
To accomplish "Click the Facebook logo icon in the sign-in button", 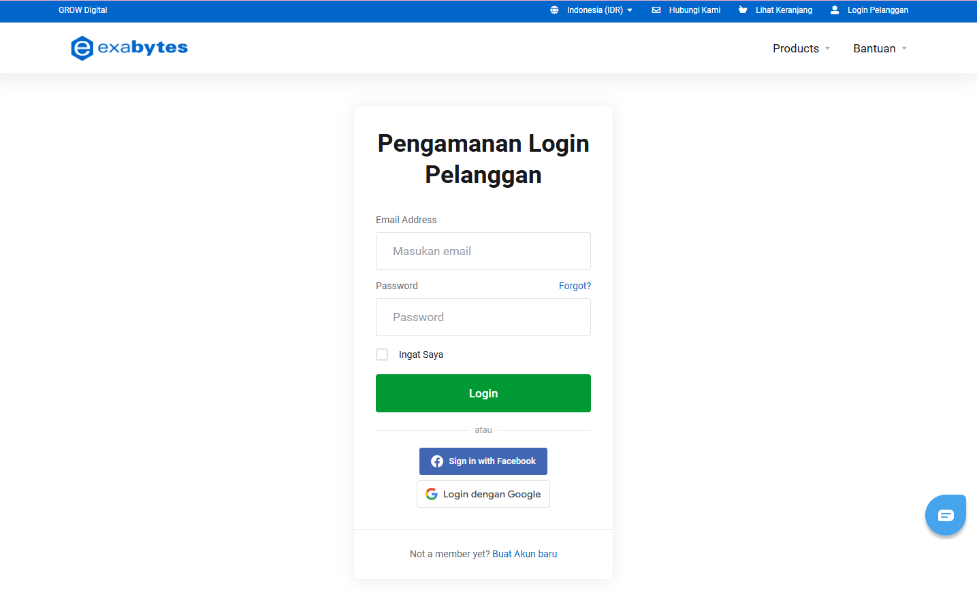I will (437, 461).
